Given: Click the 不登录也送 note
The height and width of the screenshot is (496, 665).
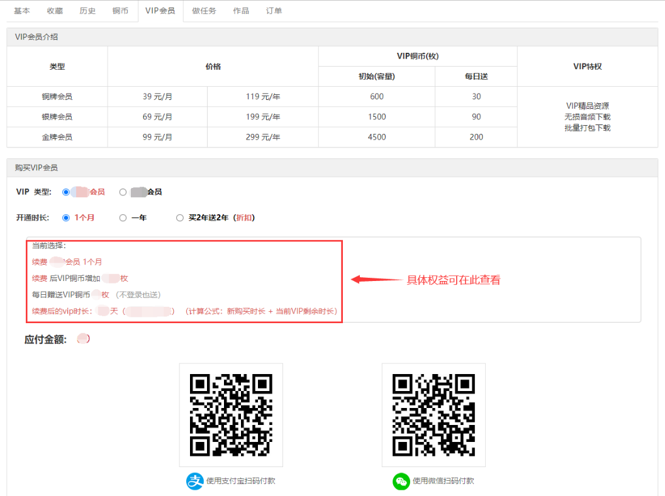Looking at the screenshot, I should 138,295.
